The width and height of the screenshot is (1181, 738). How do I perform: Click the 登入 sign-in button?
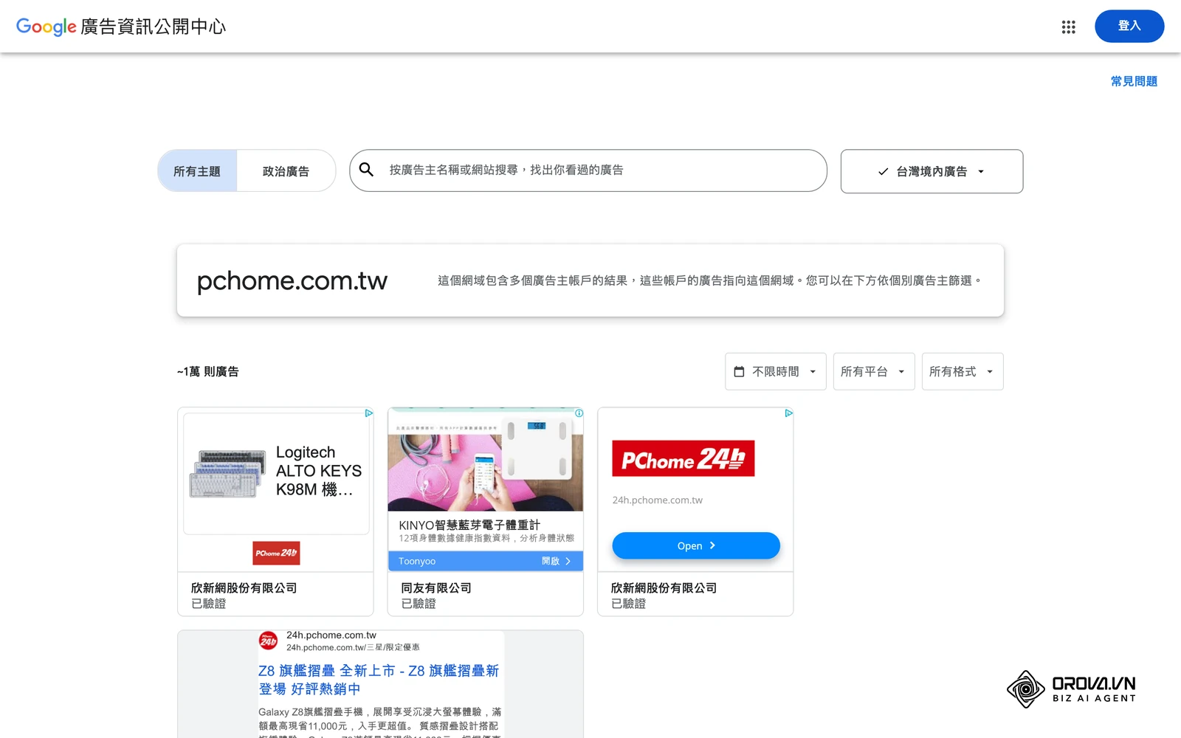point(1129,26)
